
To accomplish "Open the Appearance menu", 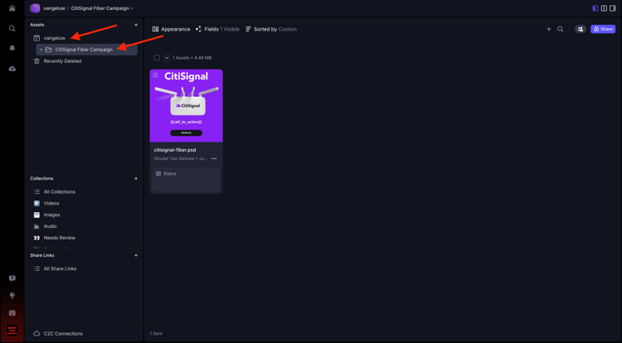I will point(172,29).
